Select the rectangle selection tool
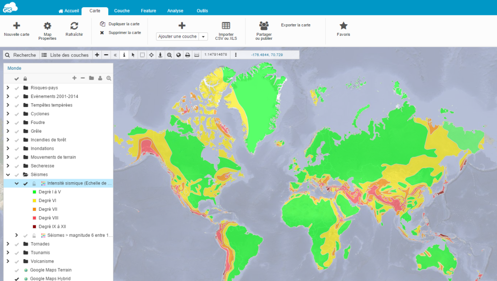Image resolution: width=497 pixels, height=281 pixels. (142, 55)
